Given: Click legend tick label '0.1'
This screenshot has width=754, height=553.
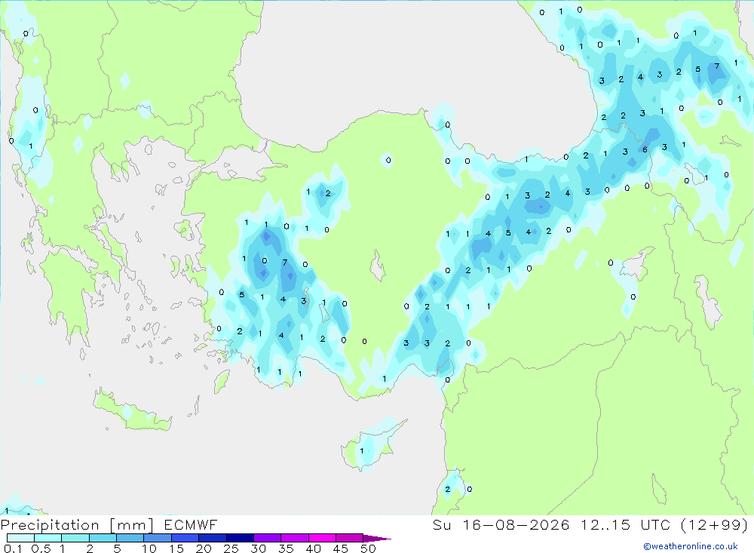Looking at the screenshot, I should coord(13,548).
